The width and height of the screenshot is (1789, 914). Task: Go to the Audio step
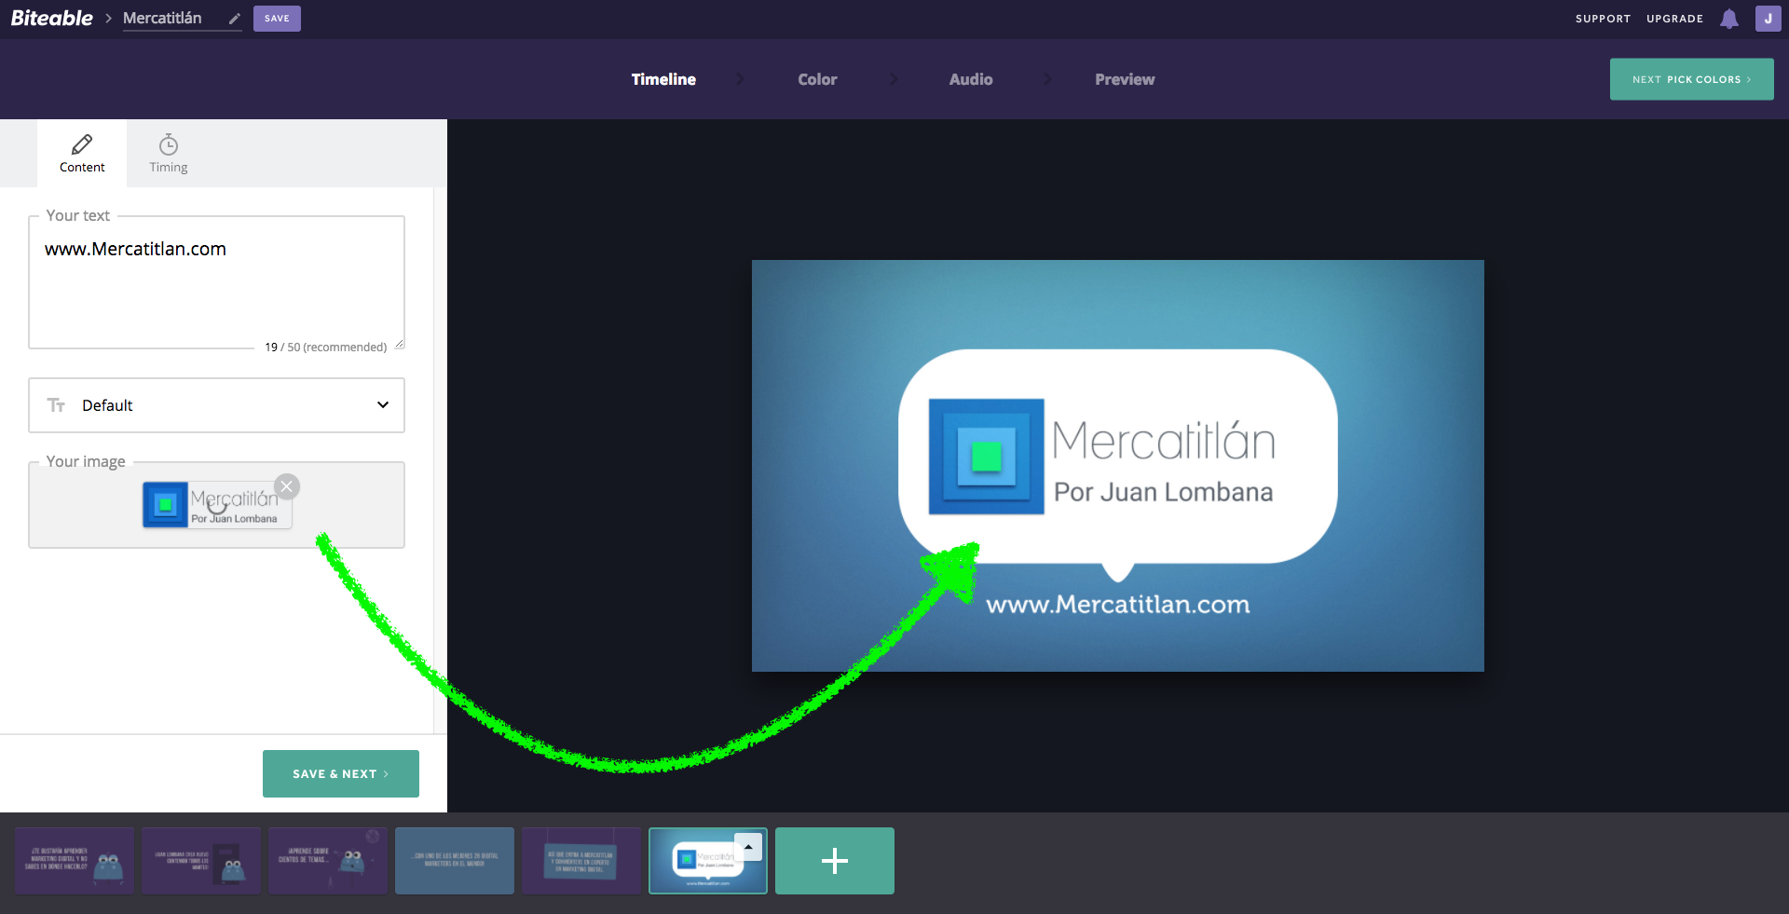click(x=971, y=79)
